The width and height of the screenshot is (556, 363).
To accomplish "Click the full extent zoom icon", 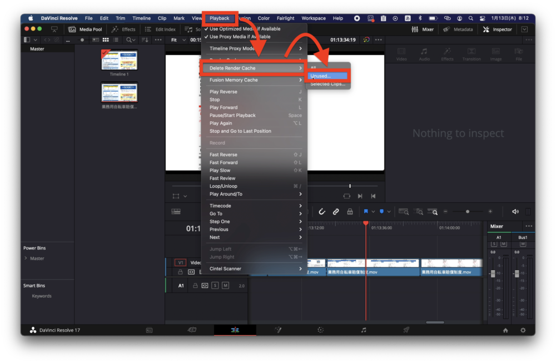I will coord(404,212).
